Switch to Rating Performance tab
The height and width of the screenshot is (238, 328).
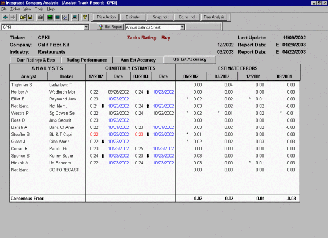click(87, 60)
